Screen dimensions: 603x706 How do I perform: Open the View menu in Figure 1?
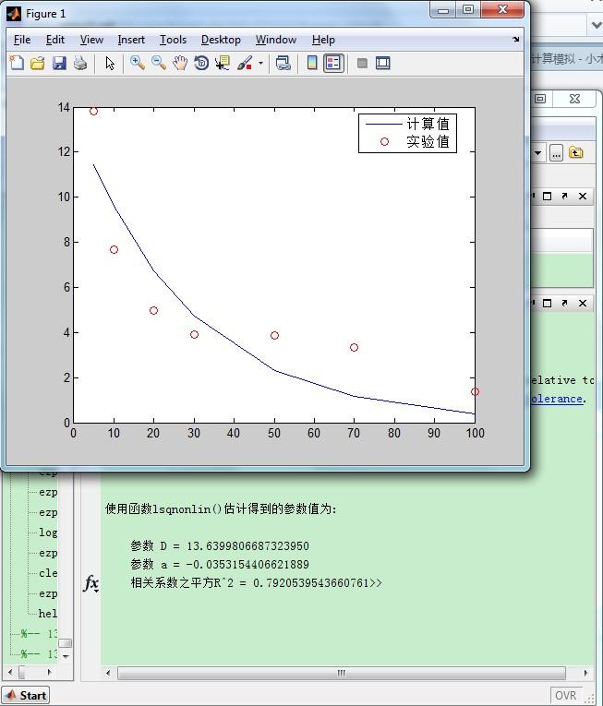(x=91, y=40)
